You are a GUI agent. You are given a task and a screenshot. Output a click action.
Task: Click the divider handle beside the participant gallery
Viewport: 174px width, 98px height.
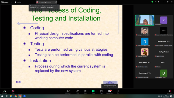click(134, 49)
